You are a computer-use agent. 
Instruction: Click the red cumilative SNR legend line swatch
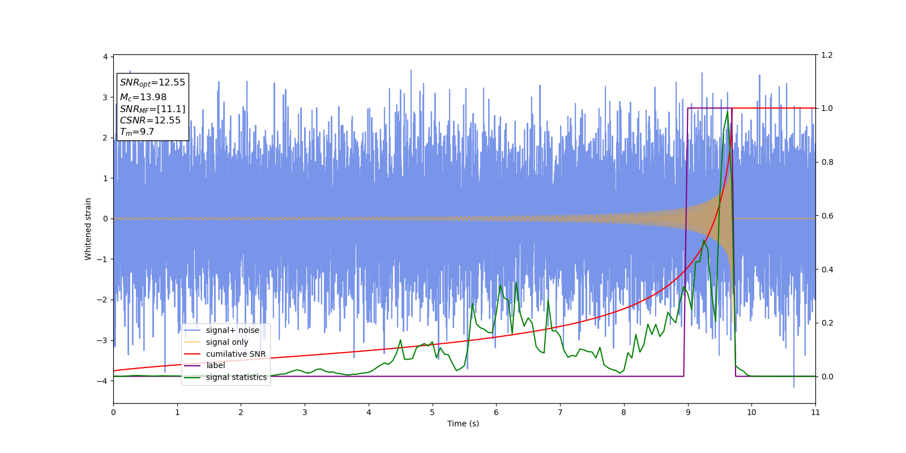pyautogui.click(x=193, y=354)
